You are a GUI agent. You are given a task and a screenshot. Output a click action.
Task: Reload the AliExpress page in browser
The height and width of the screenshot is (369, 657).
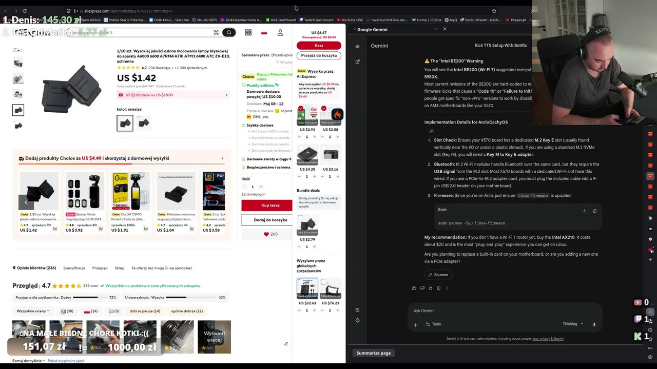click(x=25, y=11)
